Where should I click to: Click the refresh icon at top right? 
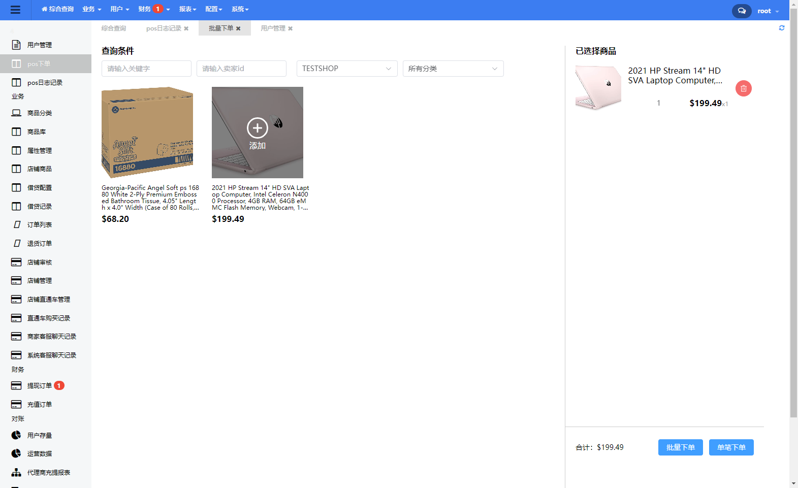coord(782,28)
